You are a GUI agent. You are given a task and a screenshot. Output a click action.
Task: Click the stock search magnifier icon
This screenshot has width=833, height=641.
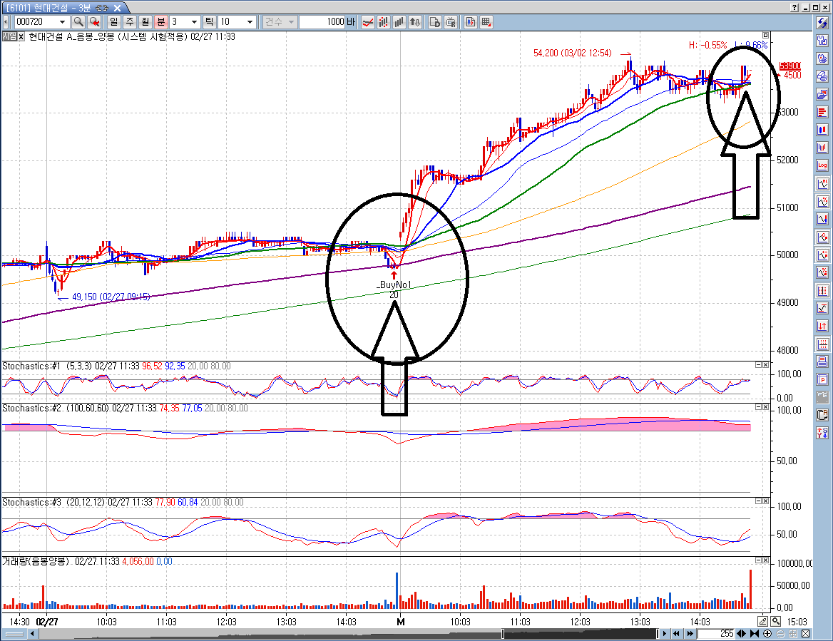coord(78,22)
